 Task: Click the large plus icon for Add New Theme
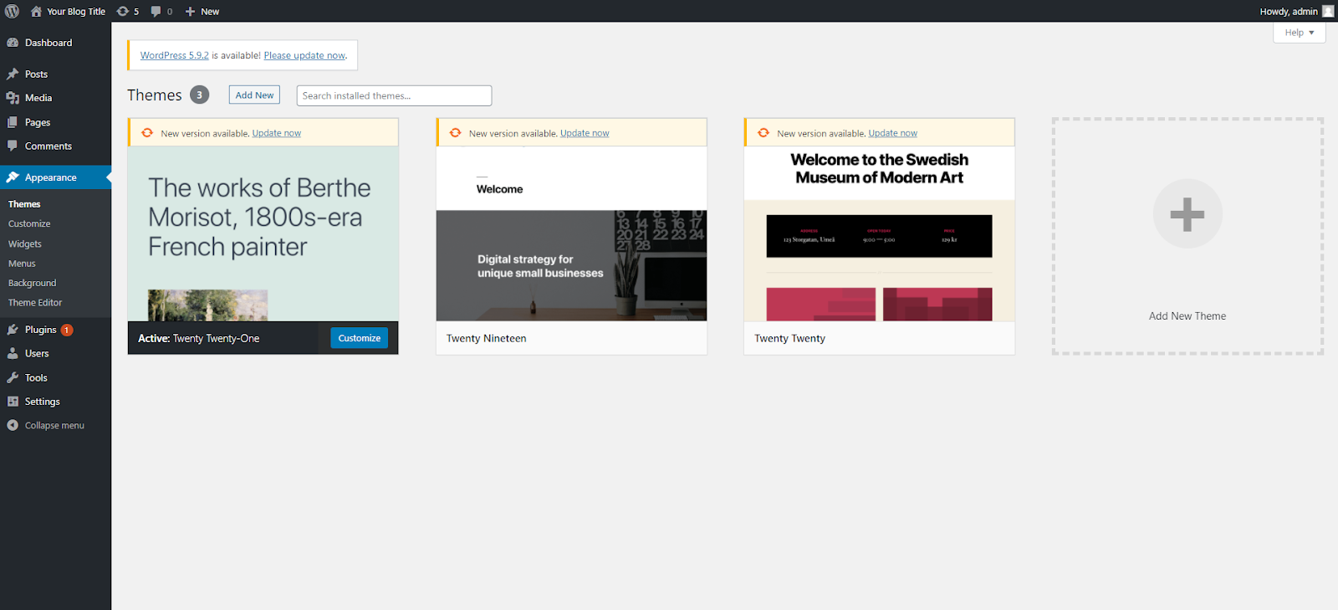coord(1187,214)
